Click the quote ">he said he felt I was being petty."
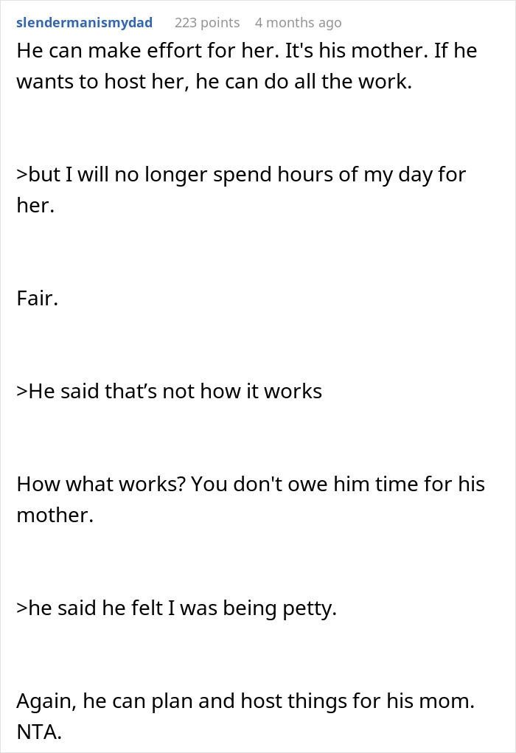The height and width of the screenshot is (753, 516). click(x=177, y=609)
